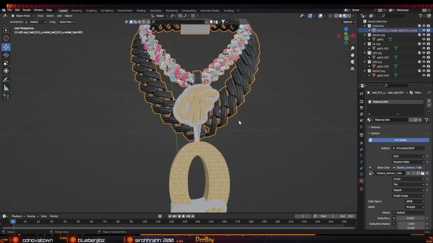Uncheck the Collection exclude checkbox
The image size is (433, 243).
coord(419,26)
